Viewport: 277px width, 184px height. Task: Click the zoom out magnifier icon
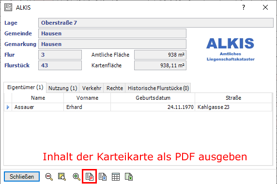[x=49, y=177]
